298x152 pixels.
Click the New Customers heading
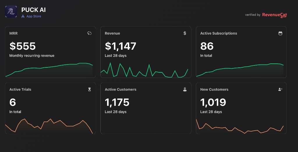[x=214, y=90]
